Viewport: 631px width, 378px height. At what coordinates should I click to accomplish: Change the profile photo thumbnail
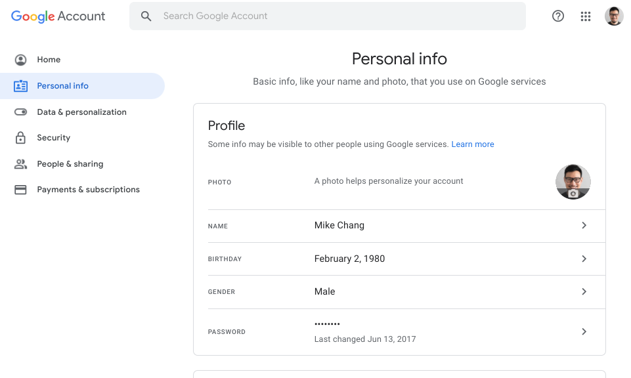[x=573, y=181]
